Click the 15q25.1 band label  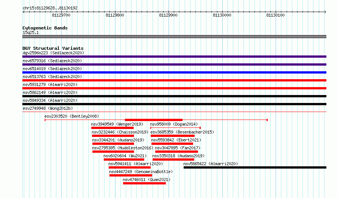[31, 32]
